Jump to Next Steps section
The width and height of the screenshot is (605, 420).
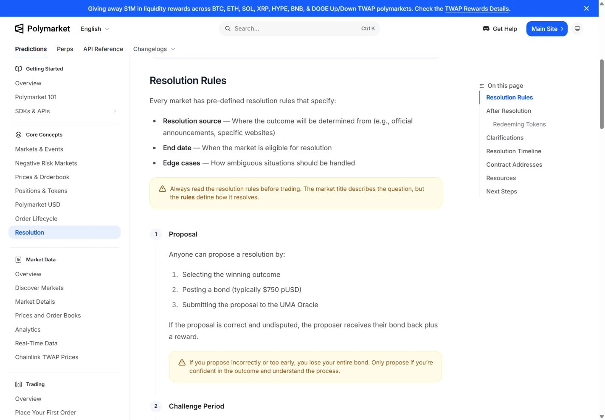tap(501, 192)
